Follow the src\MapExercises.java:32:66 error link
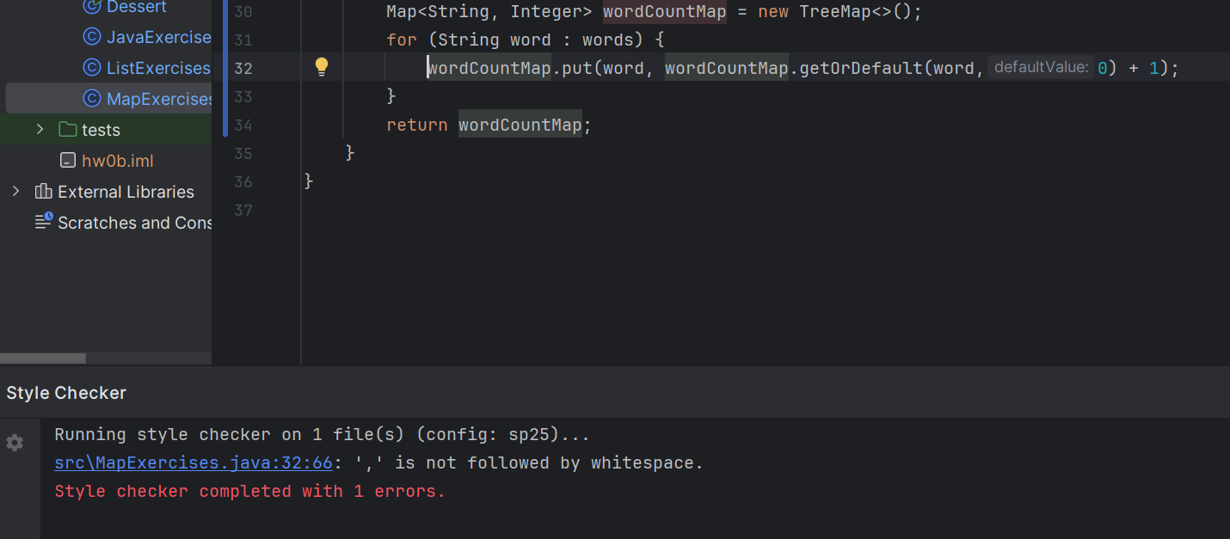The width and height of the screenshot is (1230, 539). [x=193, y=462]
